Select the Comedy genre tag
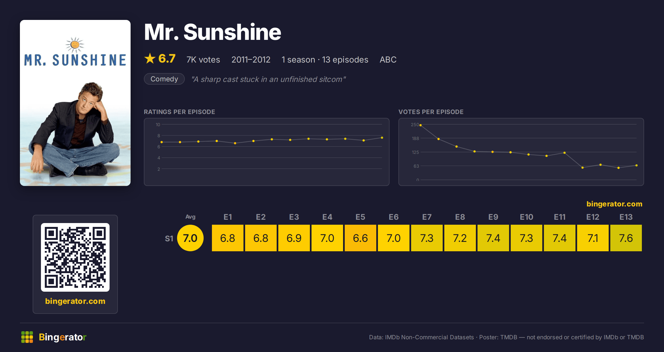This screenshot has width=664, height=352. pos(164,79)
